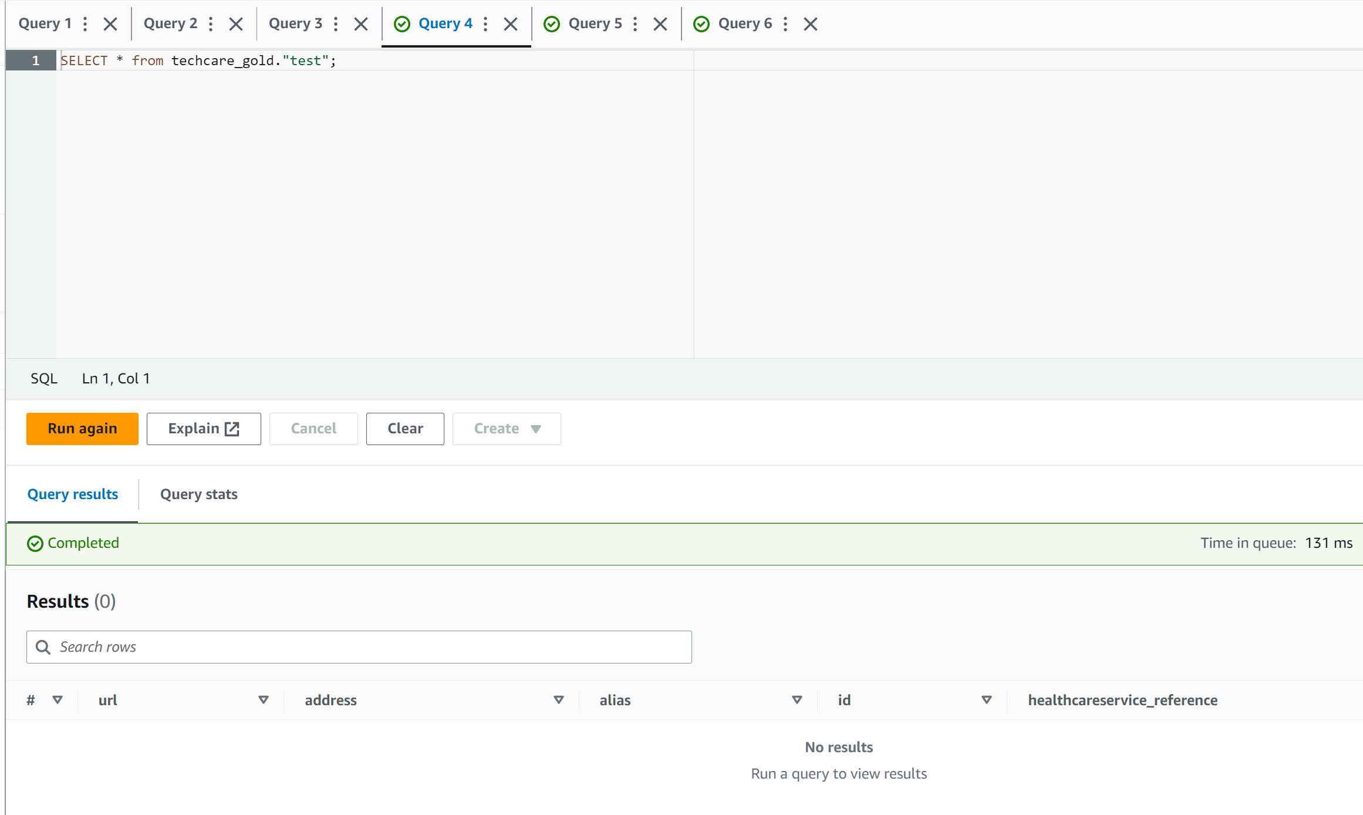Click the Run again button
The width and height of the screenshot is (1363, 815).
[82, 429]
